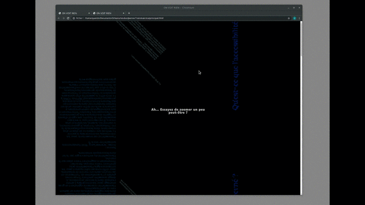Click the browser back arrow
Image resolution: width=365 pixels, height=205 pixels.
tap(58, 18)
